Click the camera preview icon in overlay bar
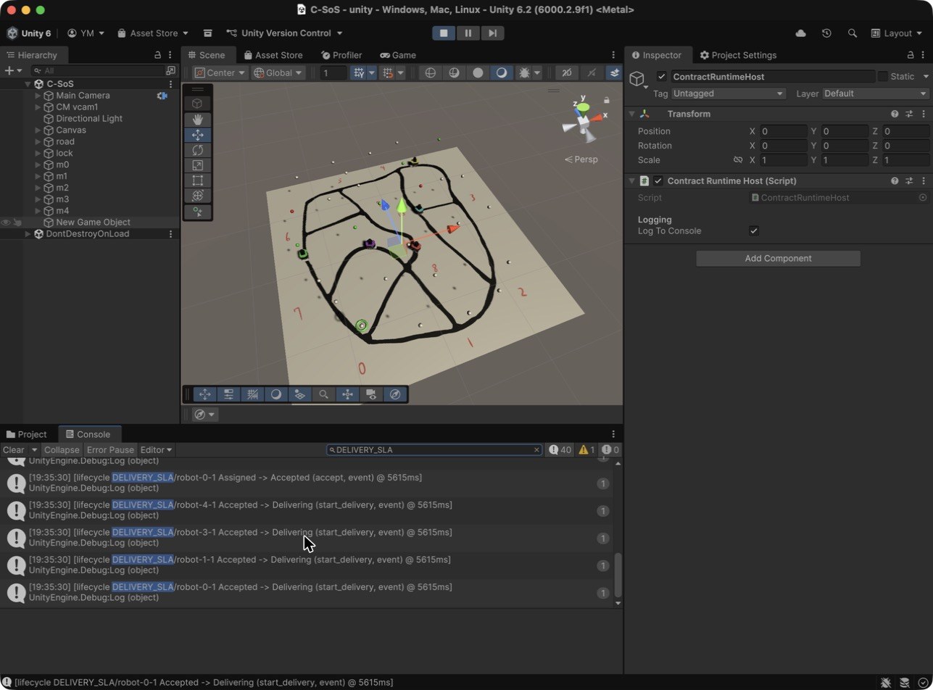 371,394
